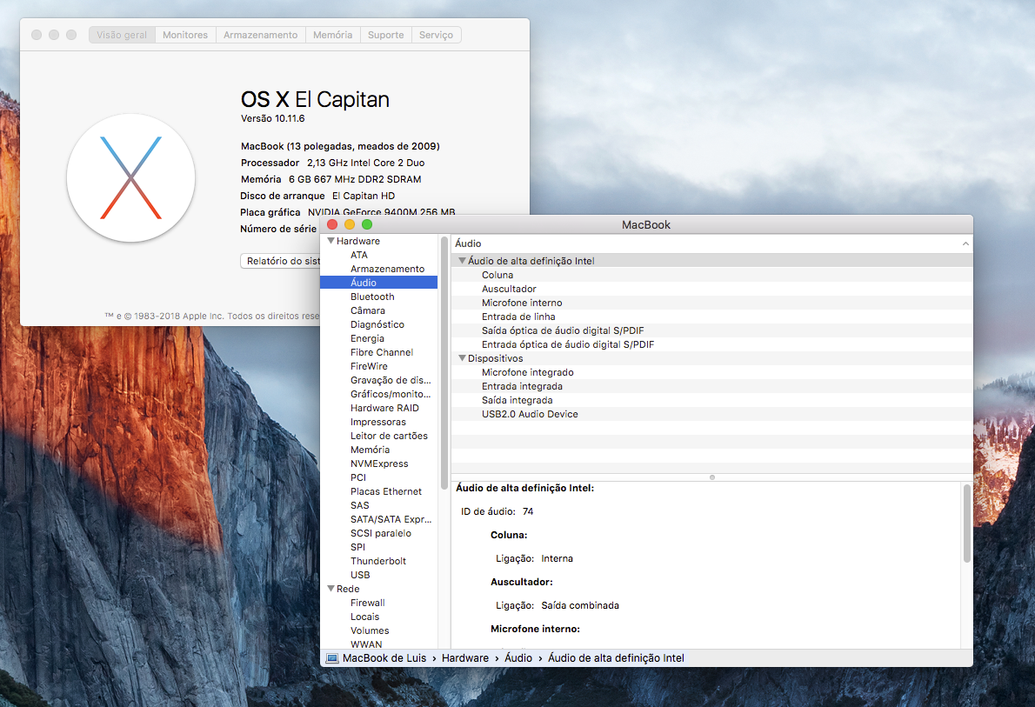Viewport: 1035px width, 707px height.
Task: Select Placas Ethernet in the sidebar
Action: pyautogui.click(x=385, y=491)
